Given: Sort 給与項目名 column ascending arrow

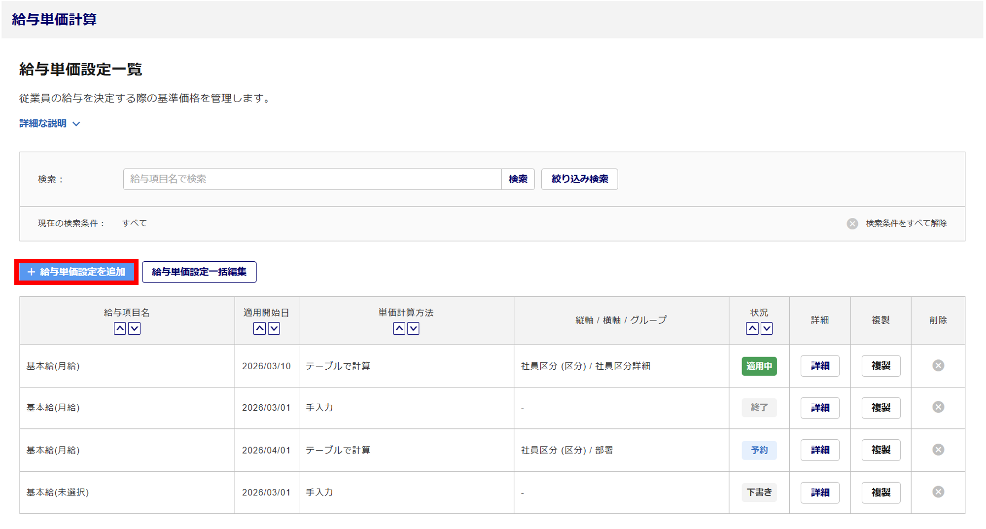Looking at the screenshot, I should coord(120,328).
